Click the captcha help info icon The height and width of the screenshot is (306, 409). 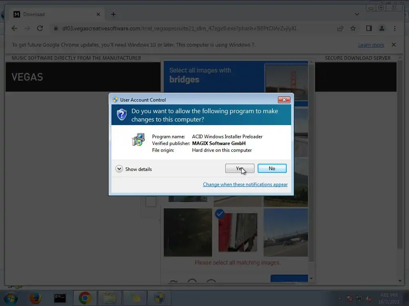click(x=211, y=281)
